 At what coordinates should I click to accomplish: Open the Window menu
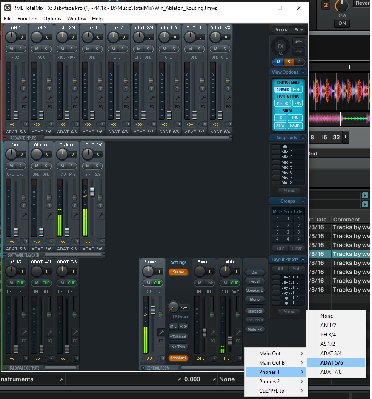click(77, 19)
